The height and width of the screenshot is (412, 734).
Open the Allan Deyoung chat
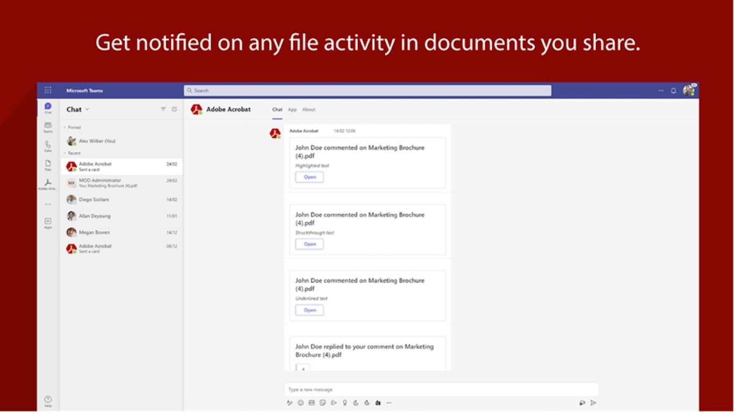point(121,216)
